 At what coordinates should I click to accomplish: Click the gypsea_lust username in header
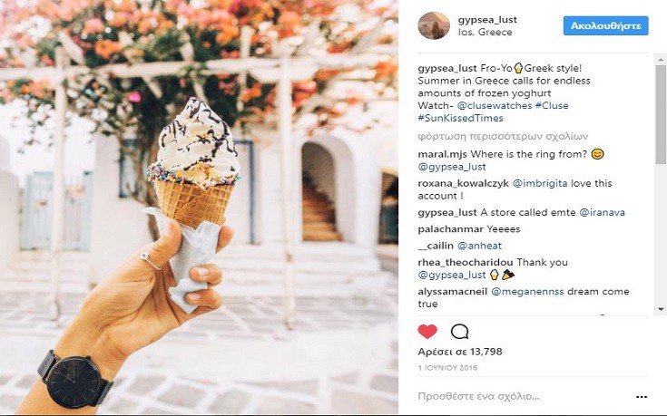487,20
